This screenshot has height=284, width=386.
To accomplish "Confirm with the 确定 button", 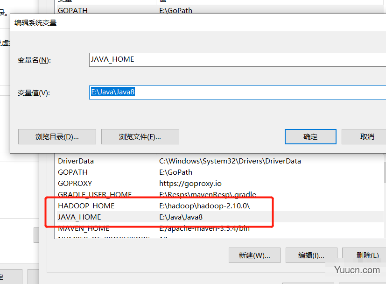I will click(310, 137).
